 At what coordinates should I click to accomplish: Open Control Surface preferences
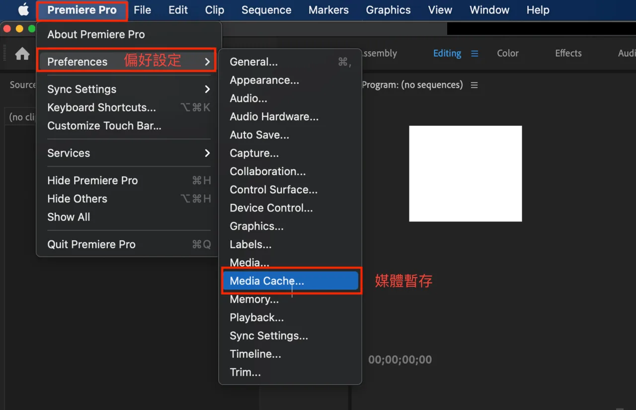(x=290, y=190)
